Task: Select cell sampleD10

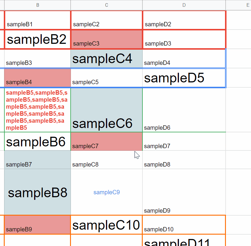Action: (184, 225)
